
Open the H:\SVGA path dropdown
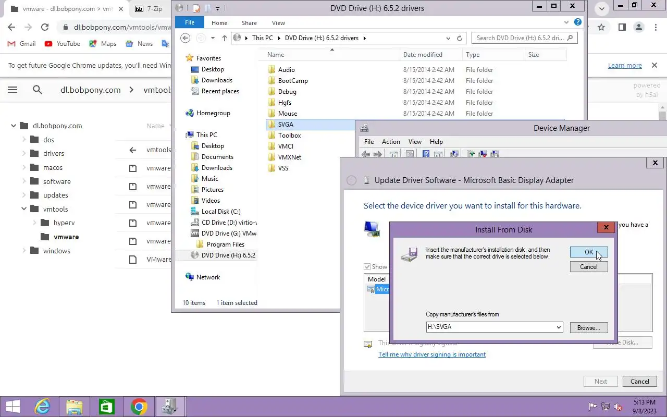[559, 327]
